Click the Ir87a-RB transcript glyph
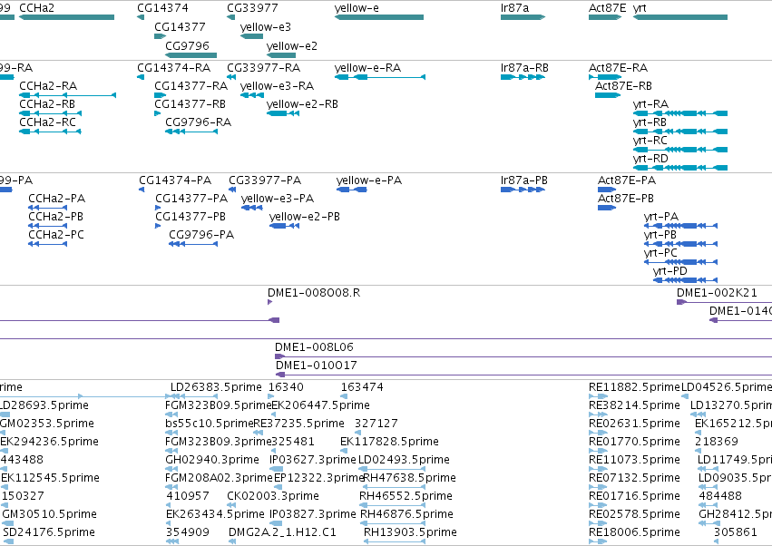The width and height of the screenshot is (772, 546). pyautogui.click(x=523, y=77)
